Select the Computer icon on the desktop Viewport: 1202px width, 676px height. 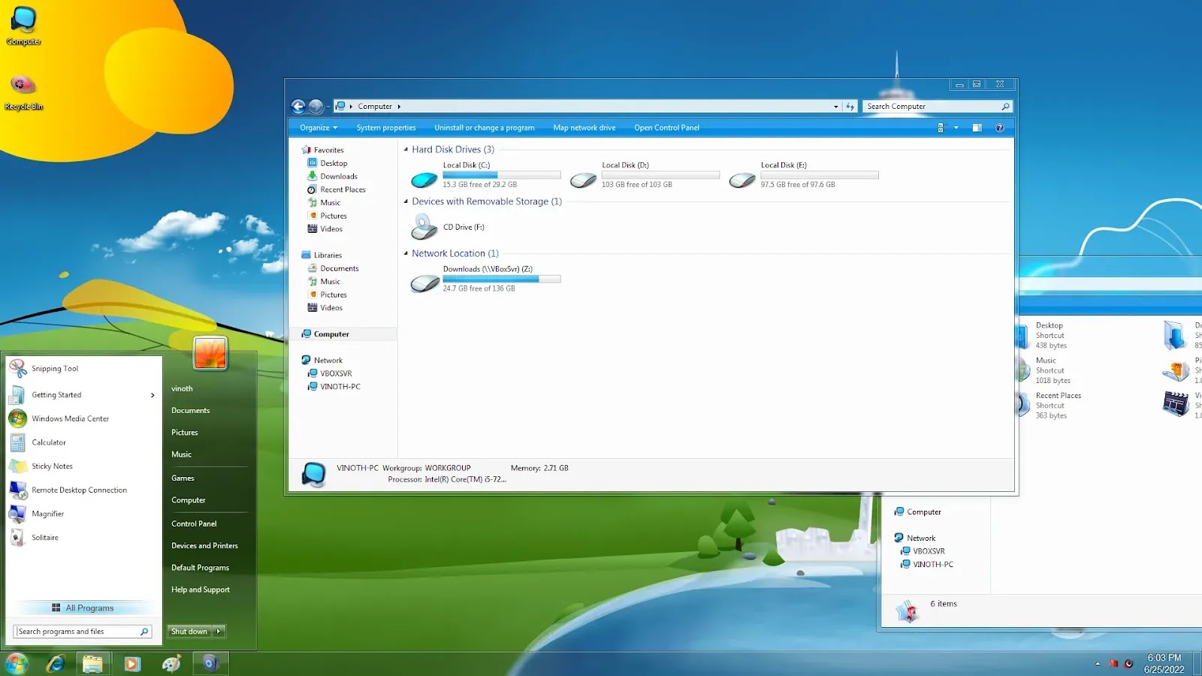(x=24, y=26)
